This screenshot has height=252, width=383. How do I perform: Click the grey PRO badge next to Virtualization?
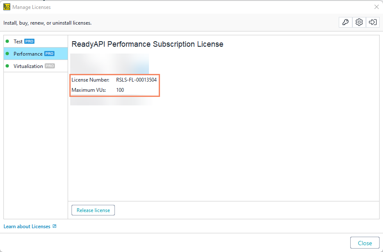(x=50, y=66)
